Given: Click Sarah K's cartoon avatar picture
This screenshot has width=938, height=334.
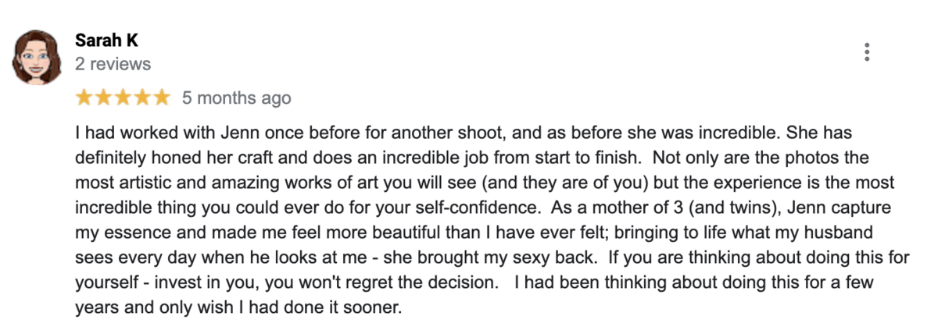Looking at the screenshot, I should point(37,58).
